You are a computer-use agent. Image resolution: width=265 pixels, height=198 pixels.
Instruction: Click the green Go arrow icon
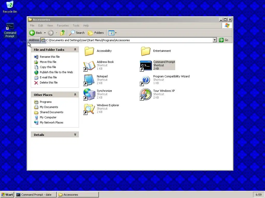(x=221, y=40)
